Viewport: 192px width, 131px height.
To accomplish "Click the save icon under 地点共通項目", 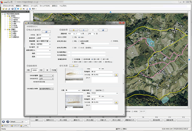I will tap(47, 31).
